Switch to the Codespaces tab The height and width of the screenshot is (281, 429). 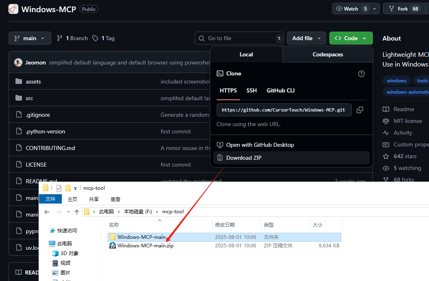tap(328, 54)
